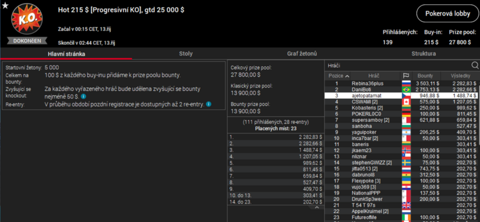This screenshot has height=222, width=480.
Task: Open the Struktura tab
Action: [x=424, y=54]
